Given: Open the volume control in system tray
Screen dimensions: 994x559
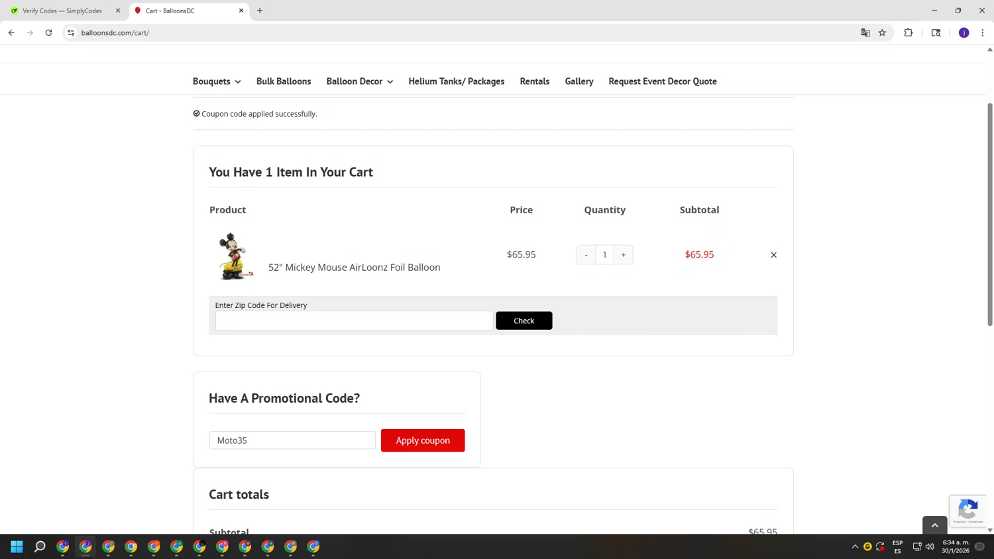Looking at the screenshot, I should coord(929,546).
